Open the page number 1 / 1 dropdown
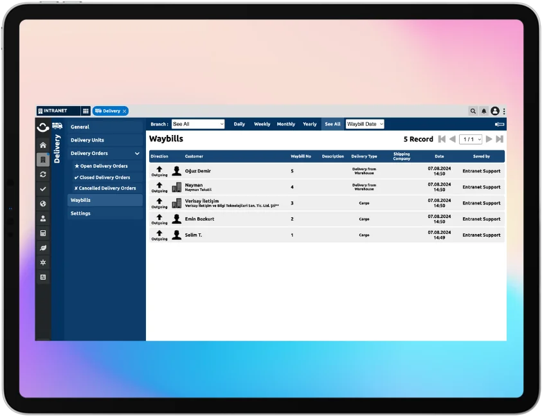This screenshot has height=416, width=542. [x=471, y=139]
